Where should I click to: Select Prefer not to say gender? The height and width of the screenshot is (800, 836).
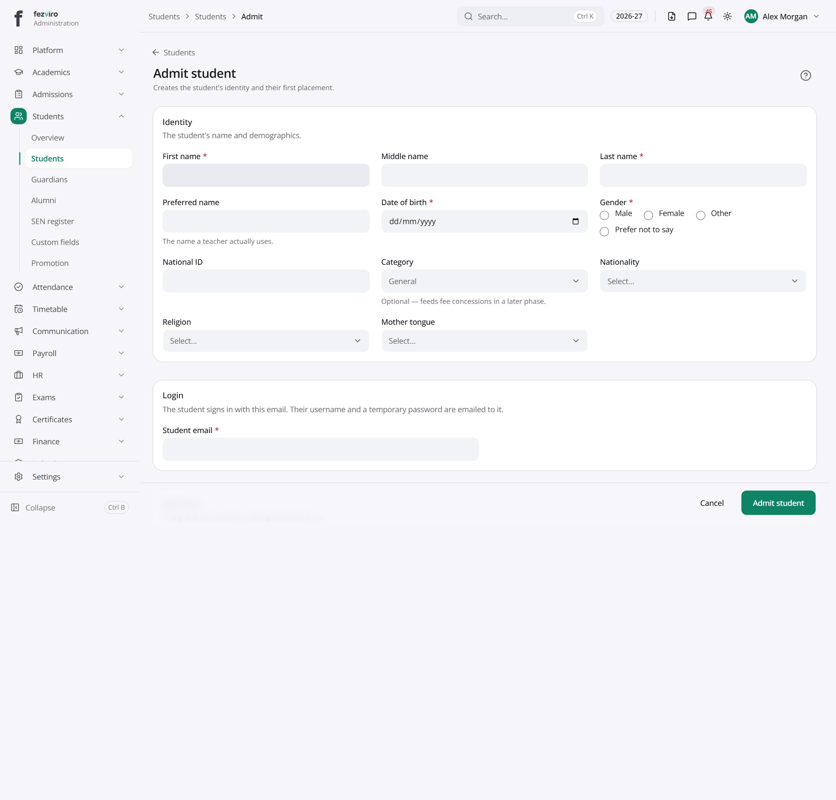point(604,231)
